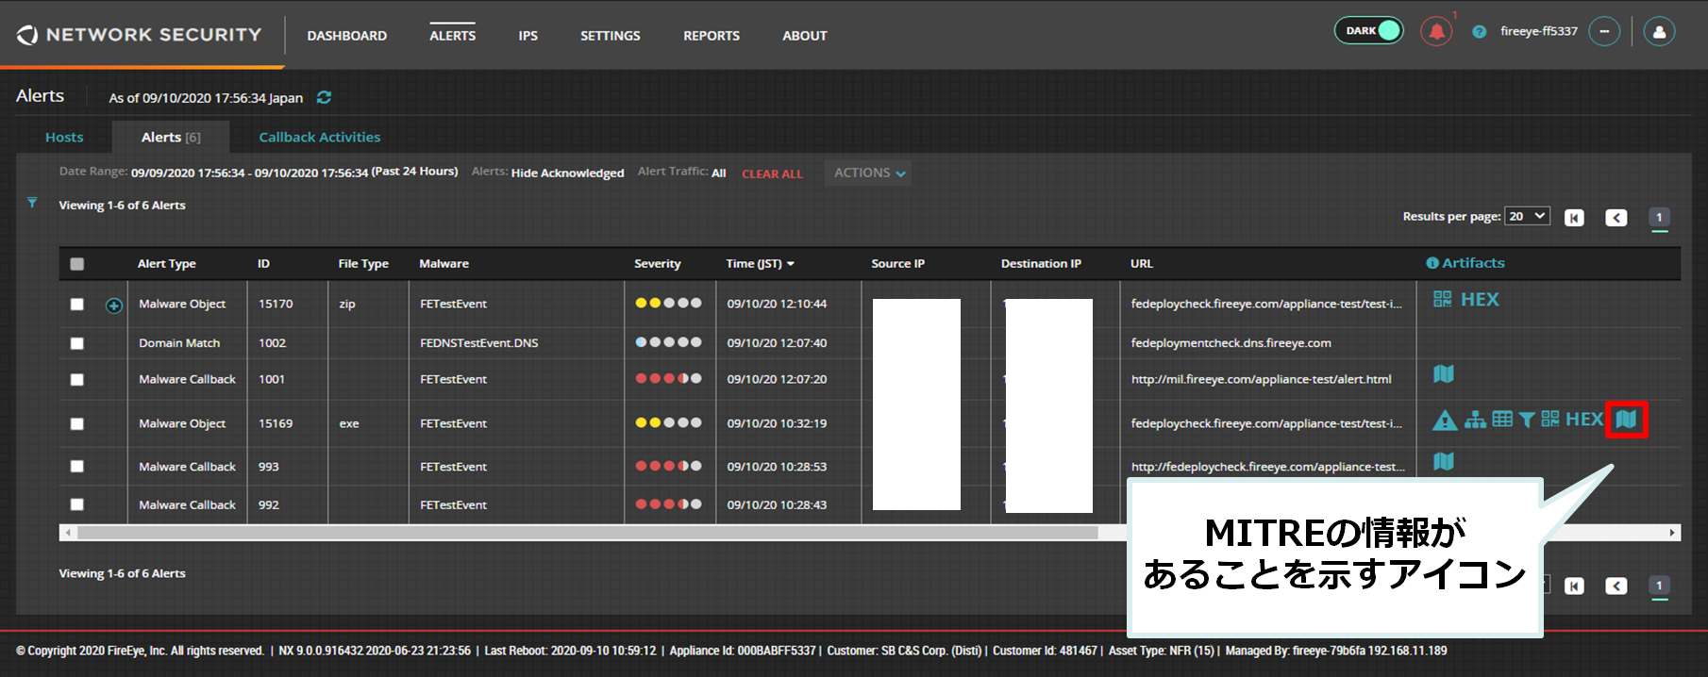Click the horizontal table scrollbar
This screenshot has height=677, width=1708.
click(x=587, y=533)
